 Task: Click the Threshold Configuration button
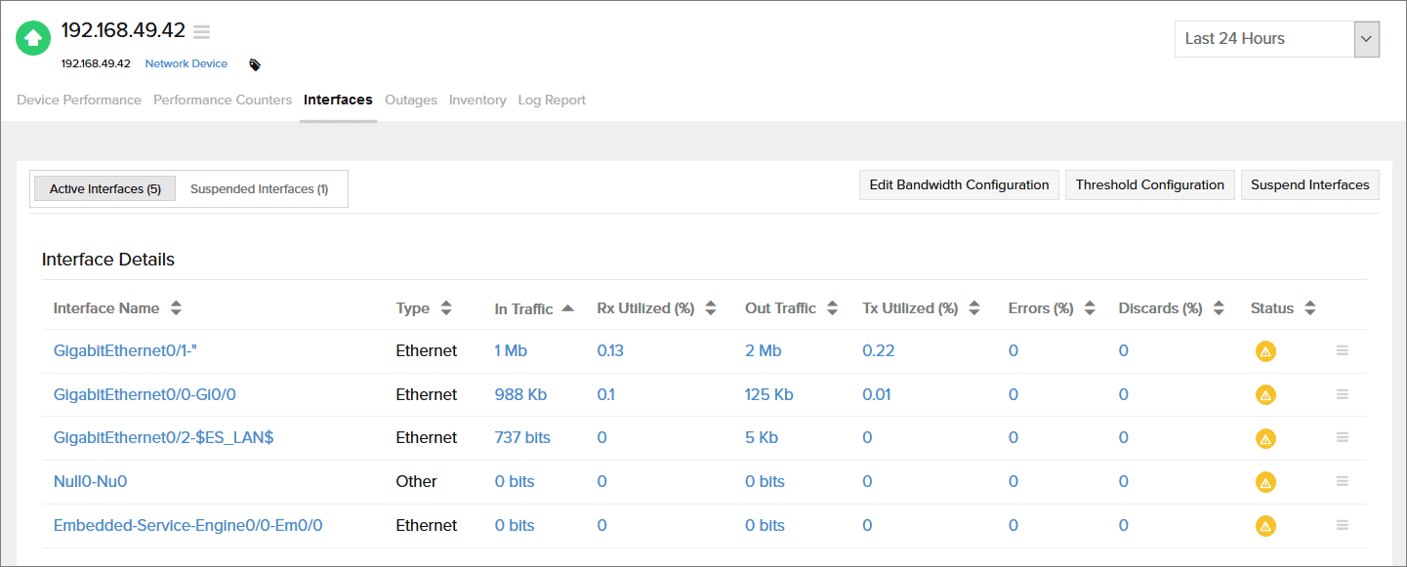click(1149, 184)
